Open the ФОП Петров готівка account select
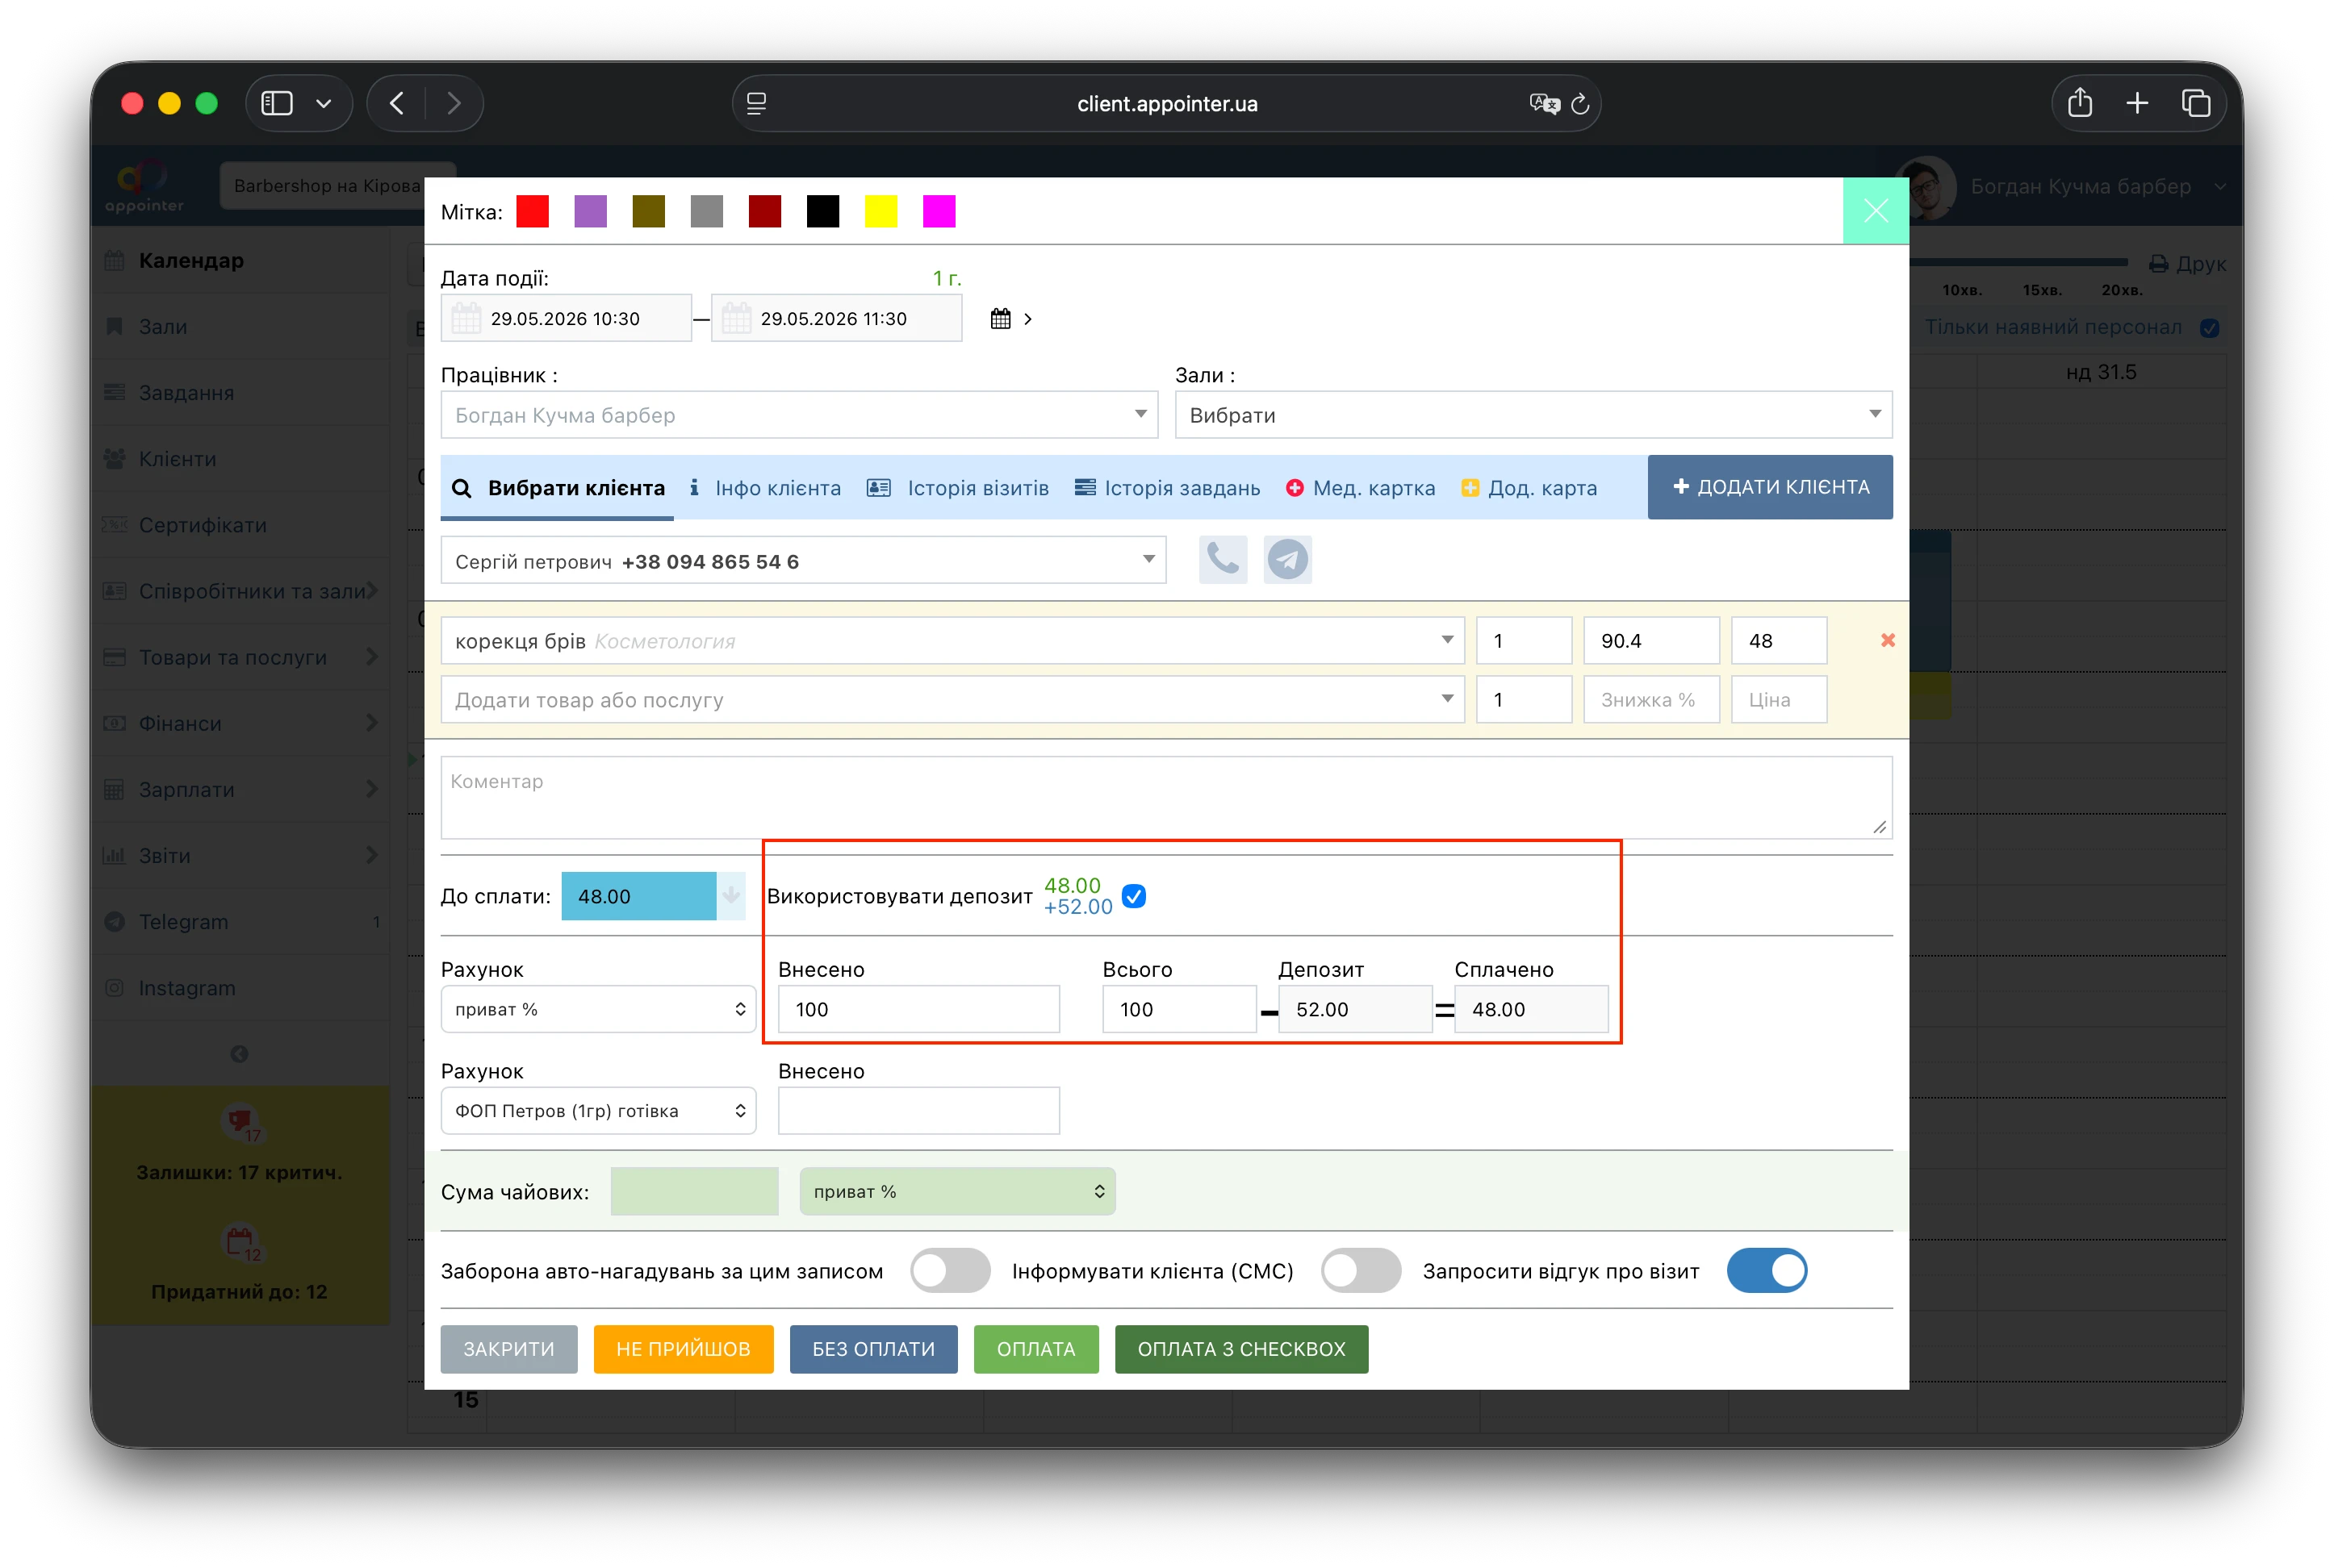This screenshot has height=1568, width=2334. coord(598,1111)
